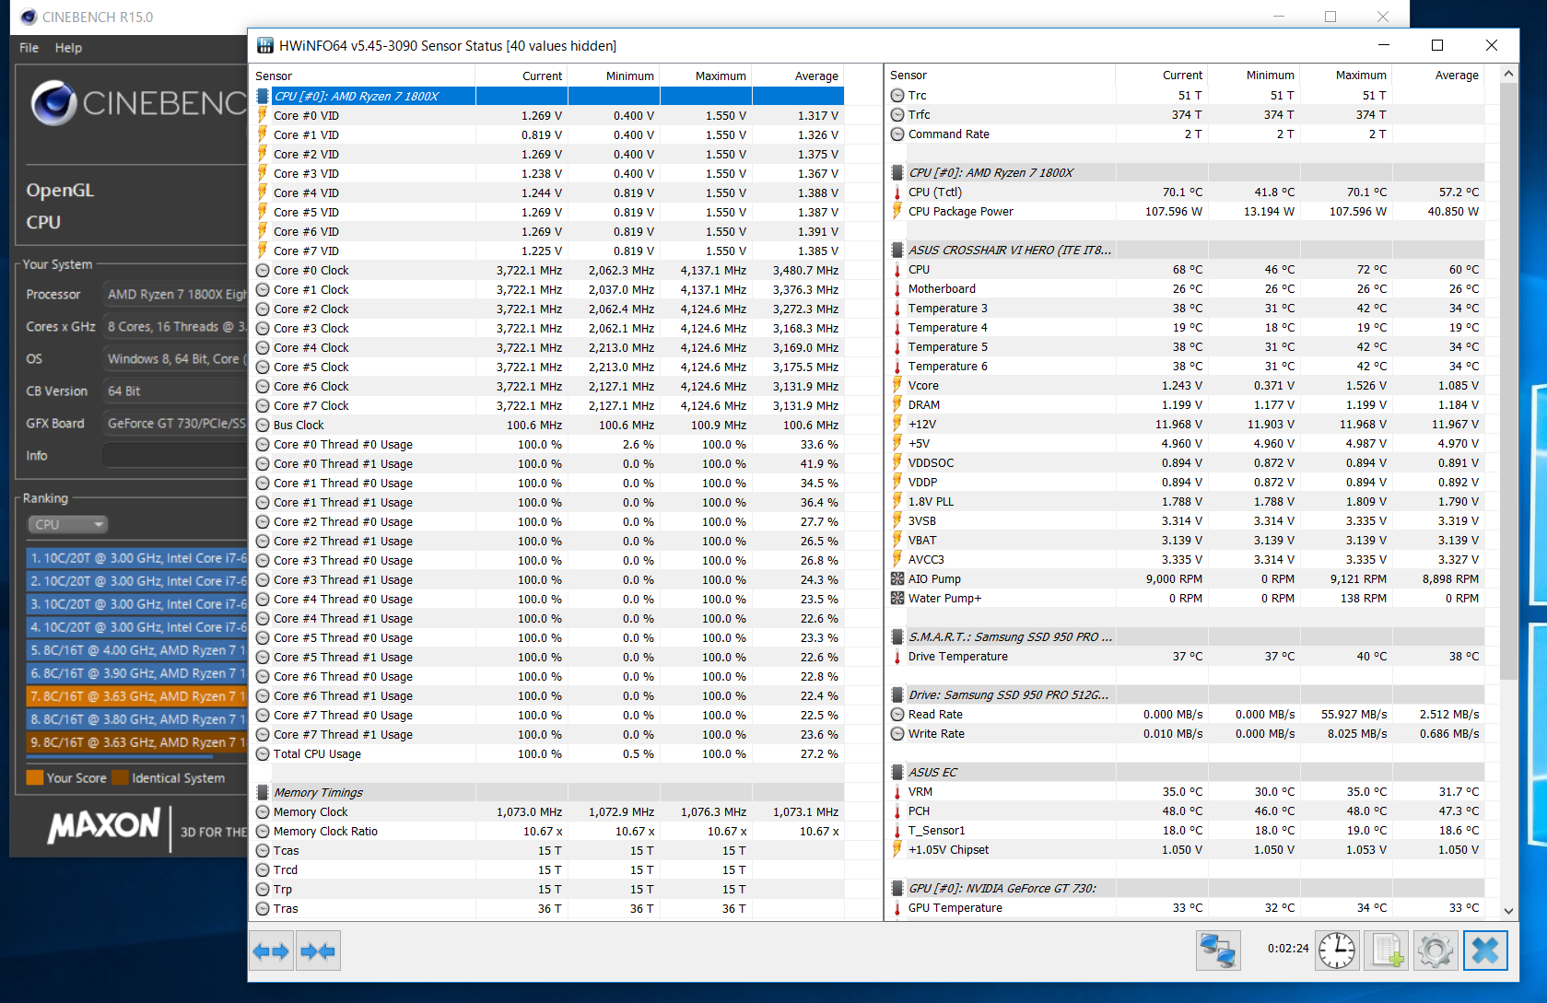Viewport: 1547px width, 1003px height.
Task: Select the Tcas timing row
Action: coord(549,850)
